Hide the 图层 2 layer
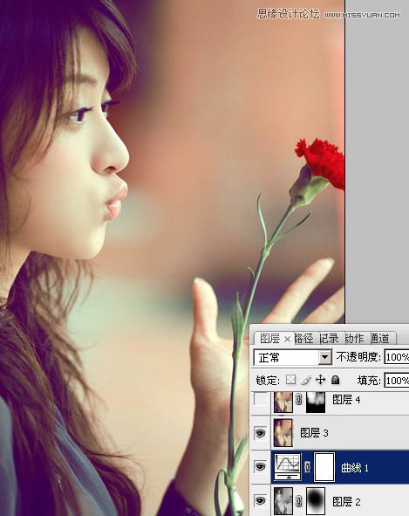The height and width of the screenshot is (516, 409). 261,501
